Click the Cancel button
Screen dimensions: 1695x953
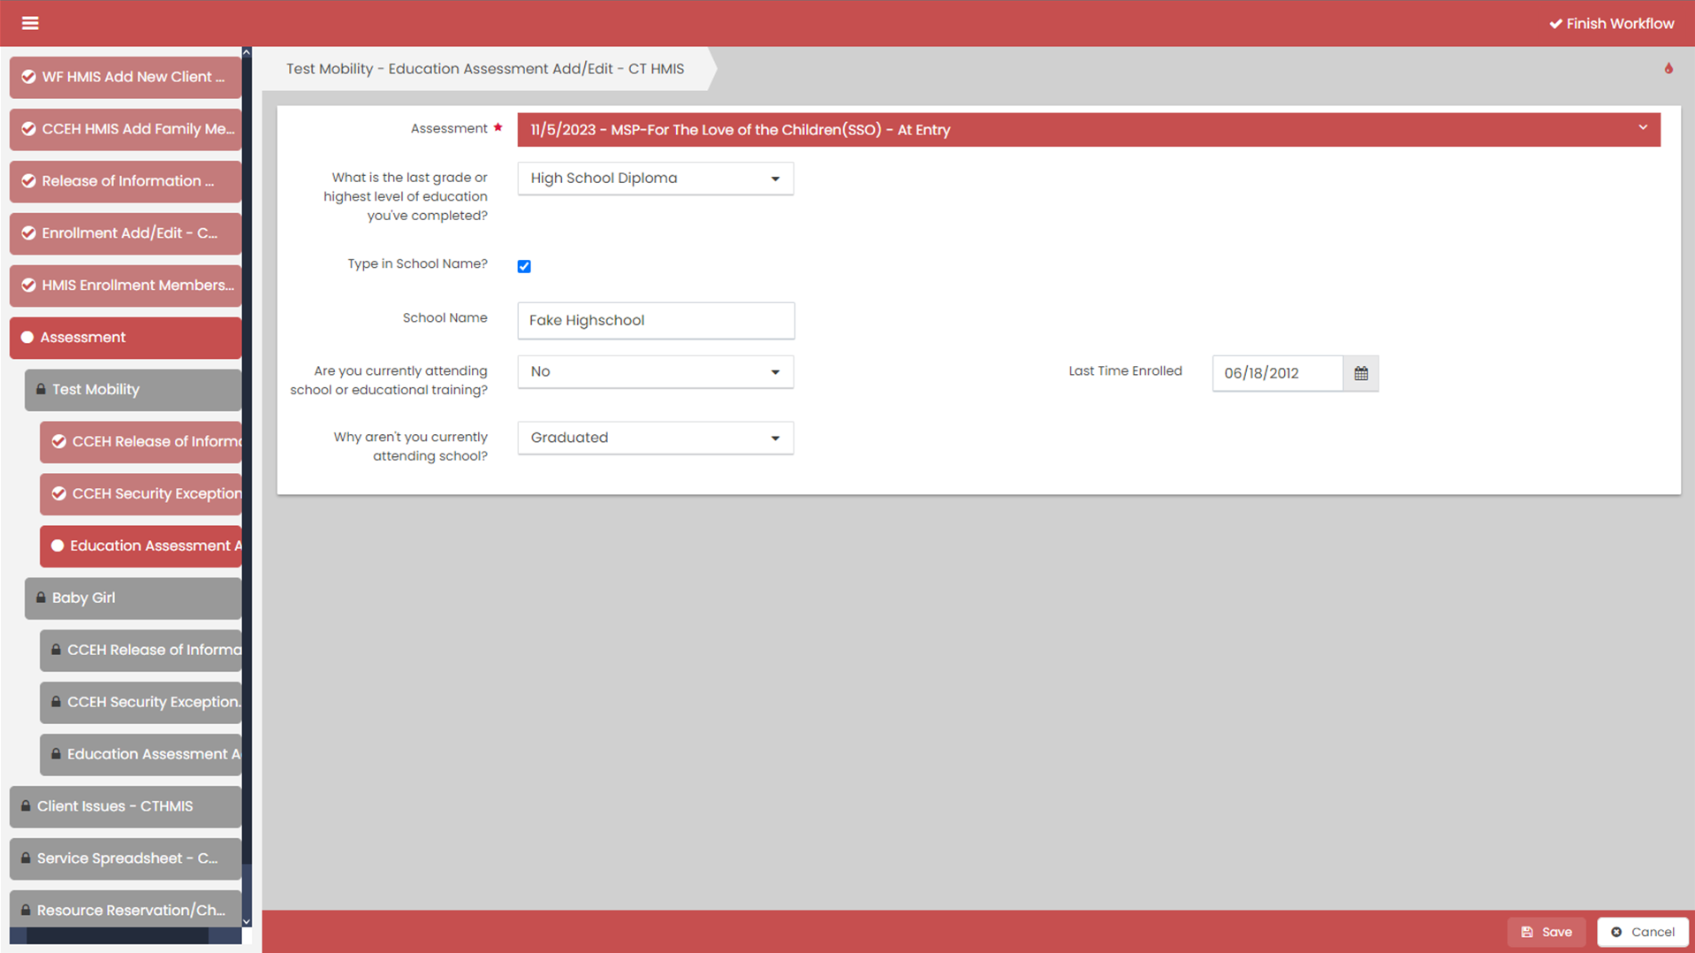[1642, 932]
